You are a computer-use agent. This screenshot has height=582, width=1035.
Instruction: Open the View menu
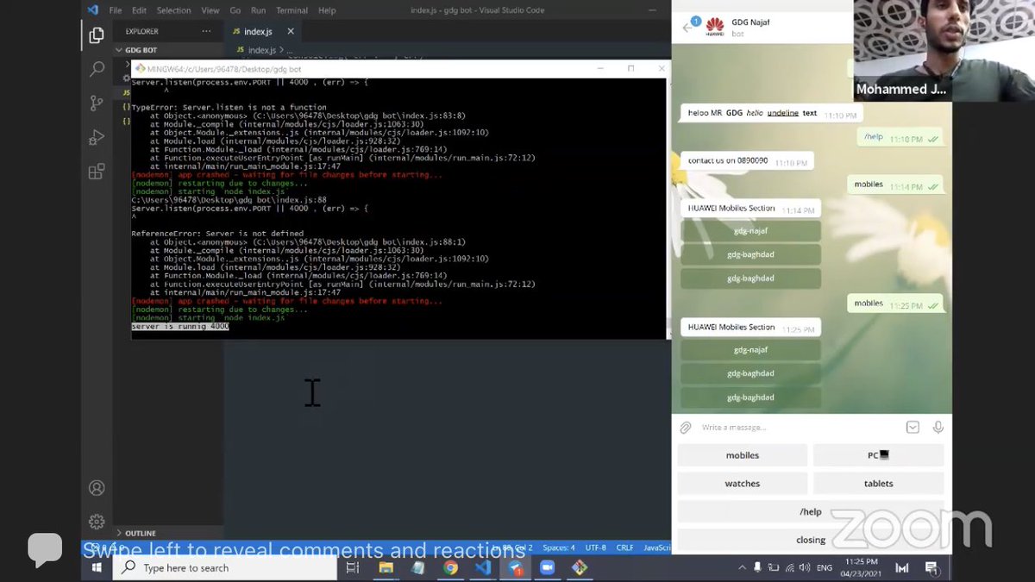(210, 10)
